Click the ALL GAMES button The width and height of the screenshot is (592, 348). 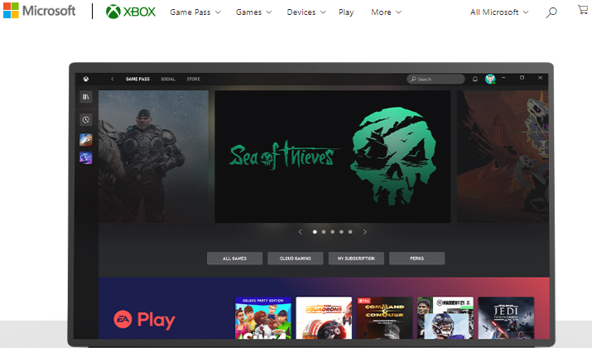click(234, 259)
